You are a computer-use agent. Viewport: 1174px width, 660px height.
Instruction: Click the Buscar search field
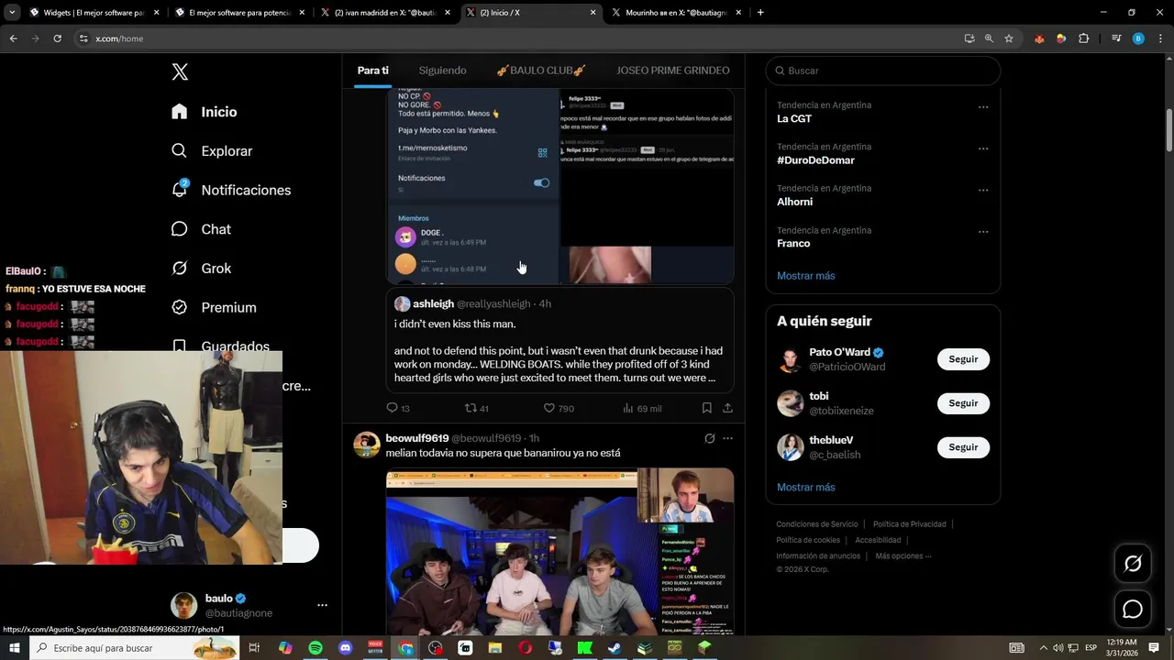883,71
